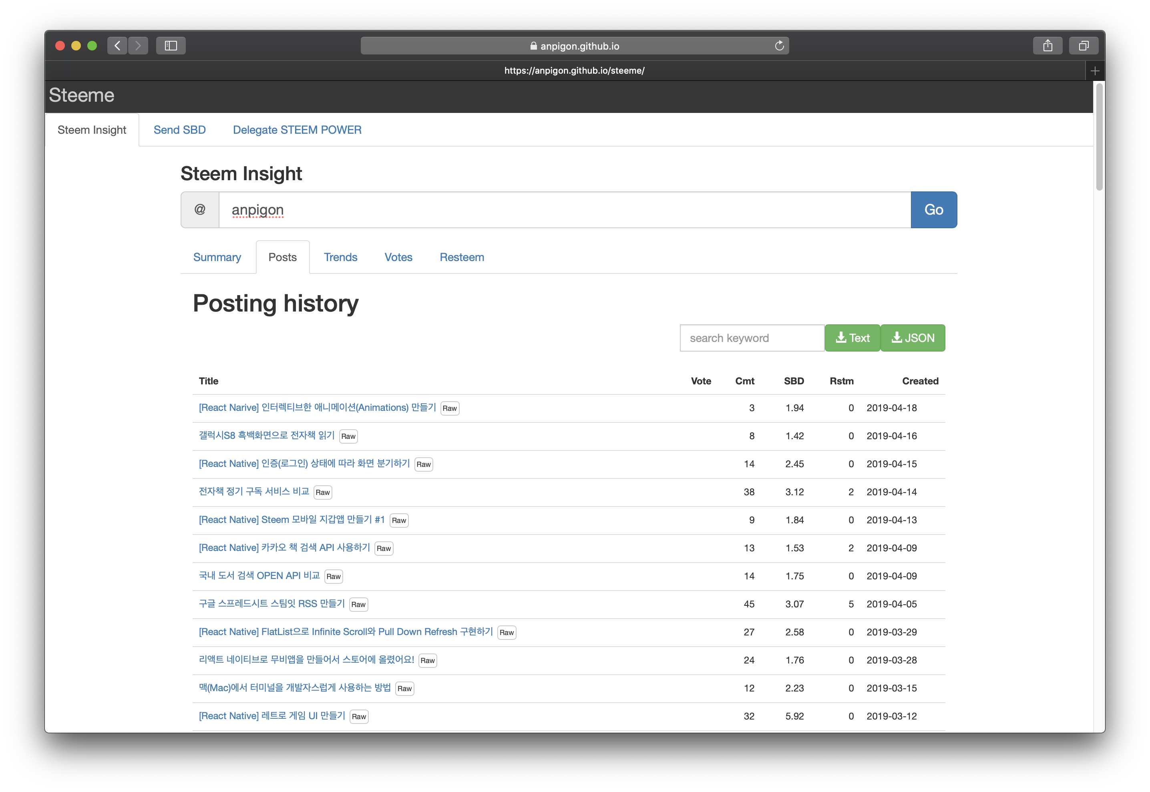Switch to the Summary tab
The height and width of the screenshot is (792, 1150).
[217, 257]
